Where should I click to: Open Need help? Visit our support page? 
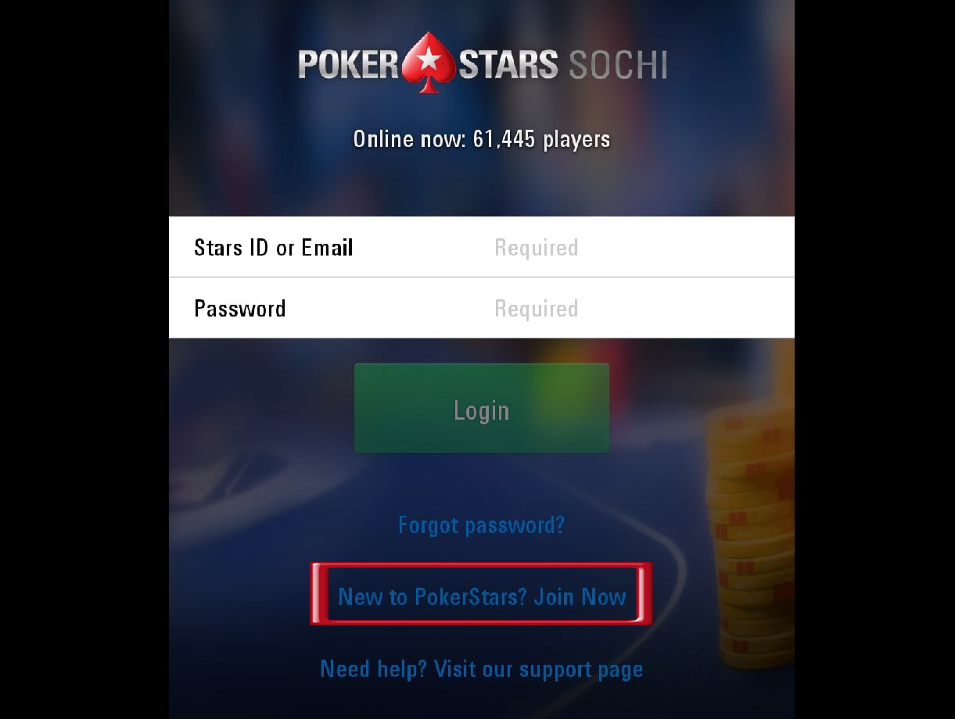point(482,669)
